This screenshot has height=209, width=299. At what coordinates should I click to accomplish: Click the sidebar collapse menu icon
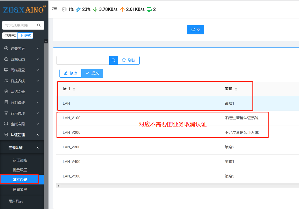(x=54, y=9)
